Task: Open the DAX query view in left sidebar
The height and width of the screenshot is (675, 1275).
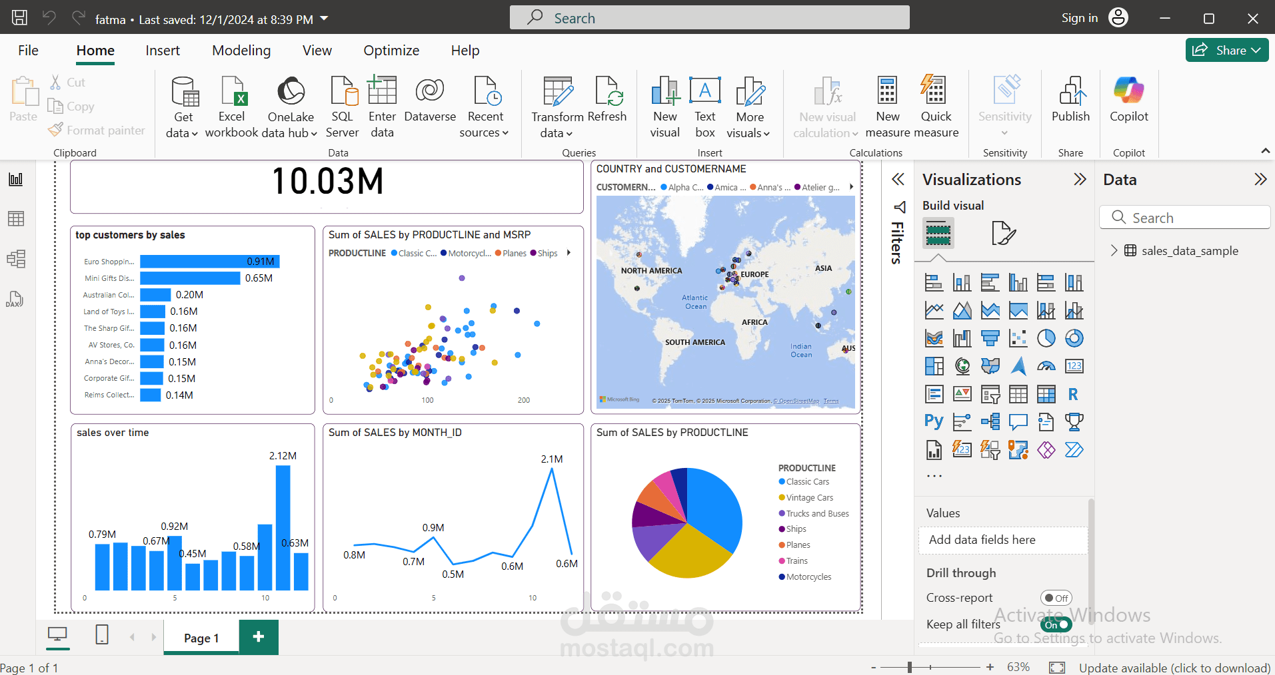Action: tap(15, 299)
